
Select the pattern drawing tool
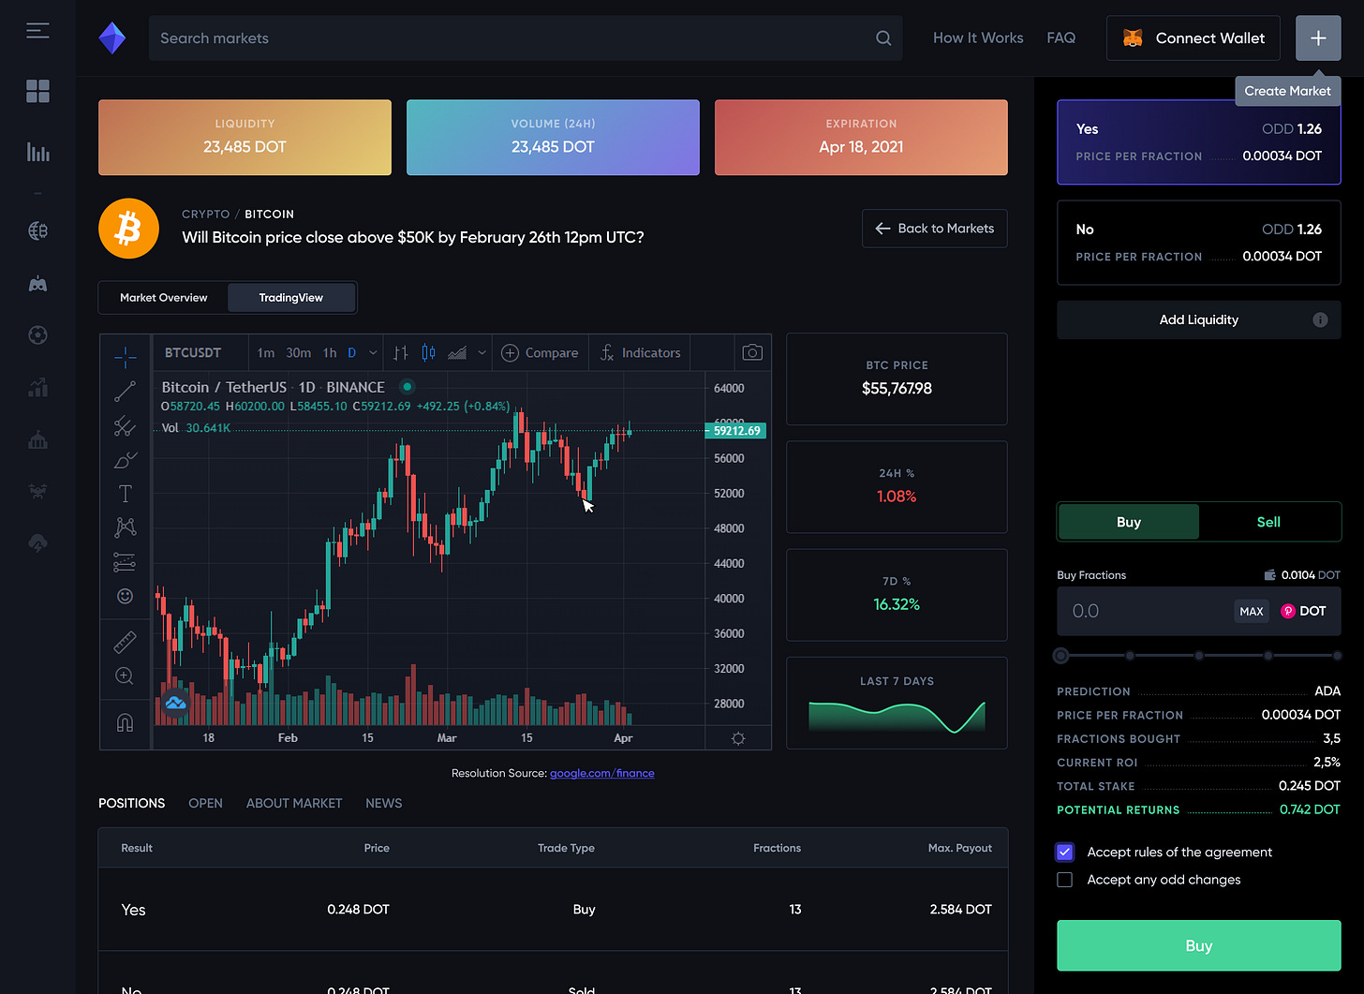click(125, 527)
